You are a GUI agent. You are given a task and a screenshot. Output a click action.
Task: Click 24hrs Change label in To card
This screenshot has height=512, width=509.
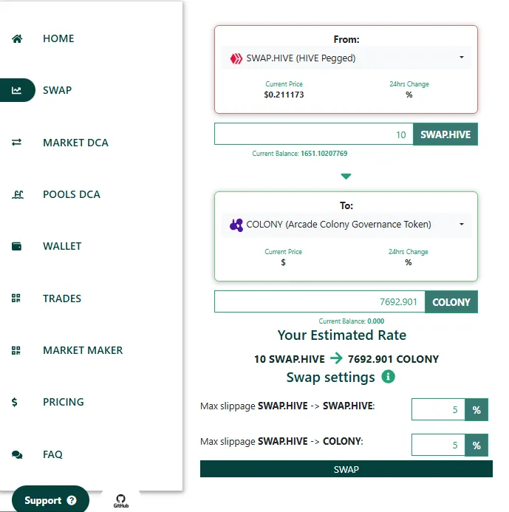pos(408,252)
